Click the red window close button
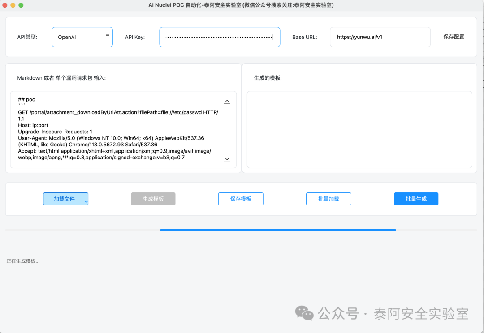 coord(4,5)
